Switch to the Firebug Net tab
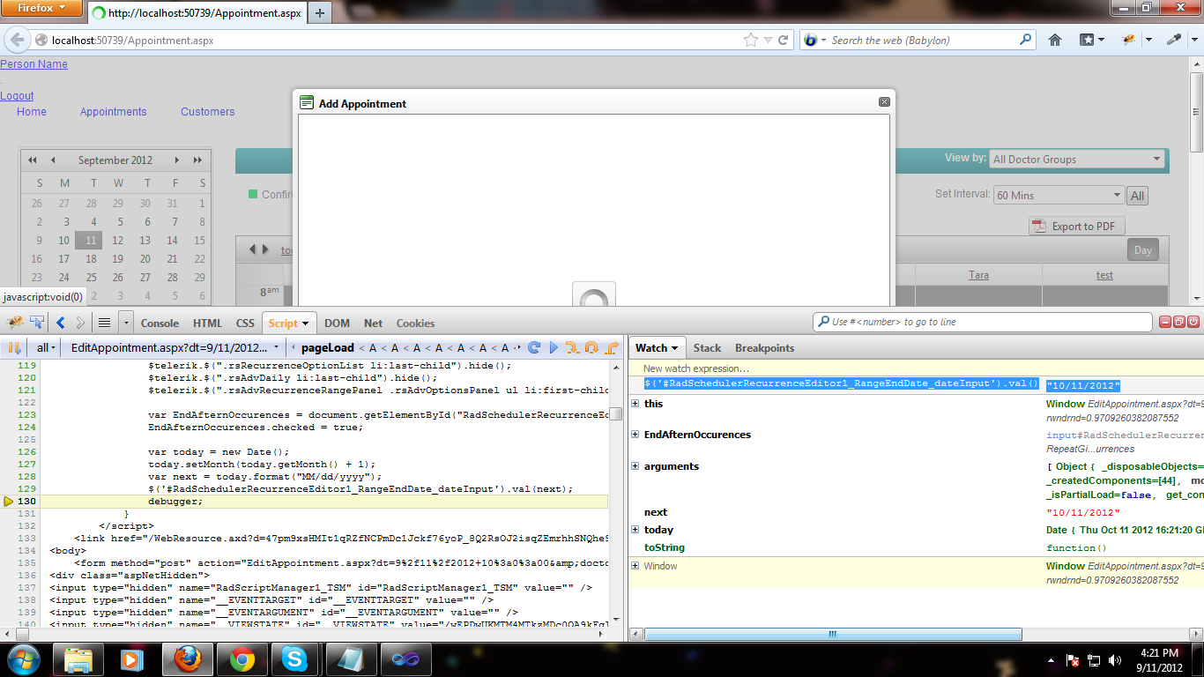This screenshot has width=1204, height=677. point(373,324)
